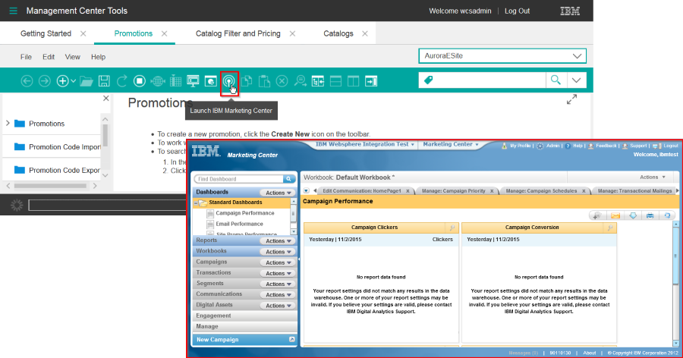Screen dimensions: 683x358
Task: Select the horizontal split pane icon
Action: coord(336,81)
